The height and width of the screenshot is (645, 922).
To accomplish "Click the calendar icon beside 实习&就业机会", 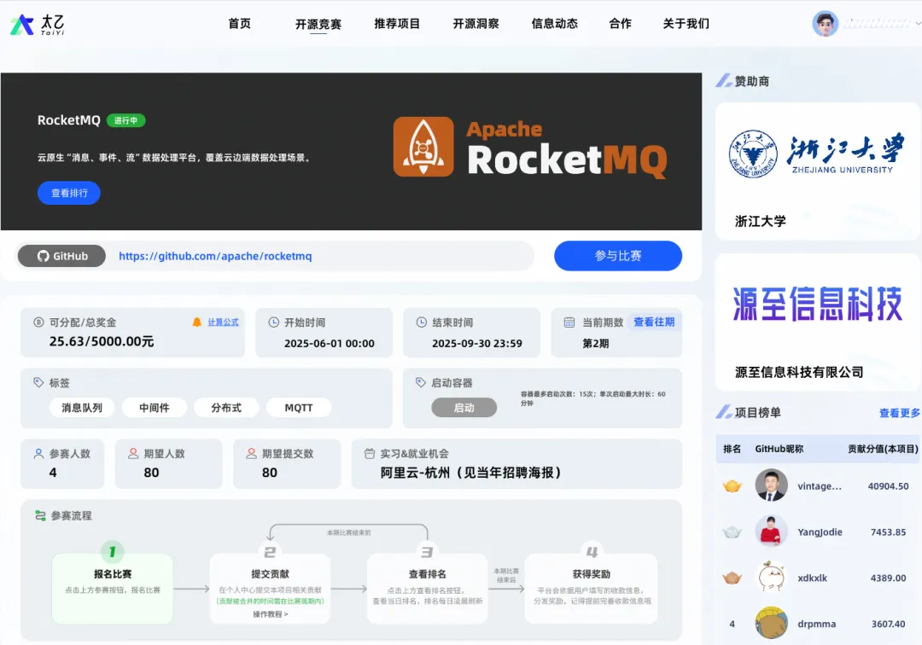I will pos(370,454).
